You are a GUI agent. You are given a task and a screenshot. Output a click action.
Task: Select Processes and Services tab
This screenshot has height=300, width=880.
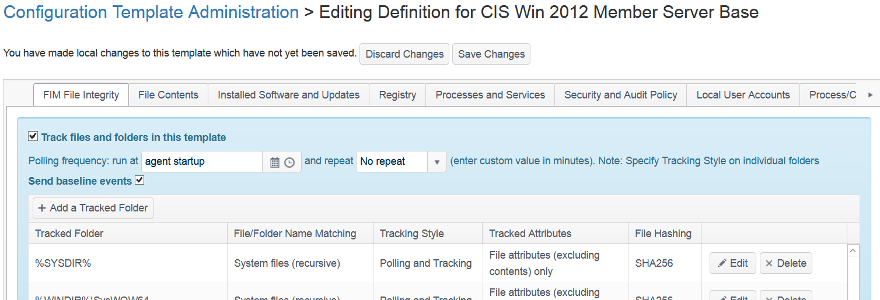[490, 95]
